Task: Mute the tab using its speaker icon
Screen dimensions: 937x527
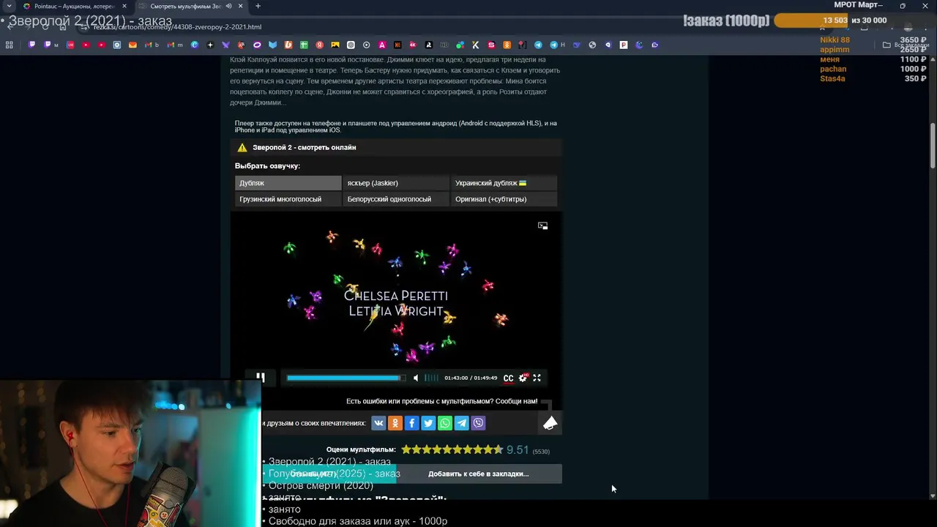Action: coord(228,6)
